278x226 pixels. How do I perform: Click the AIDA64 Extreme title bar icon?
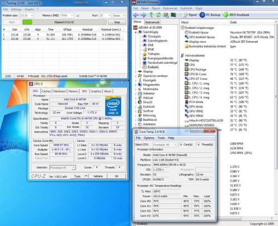click(134, 2)
